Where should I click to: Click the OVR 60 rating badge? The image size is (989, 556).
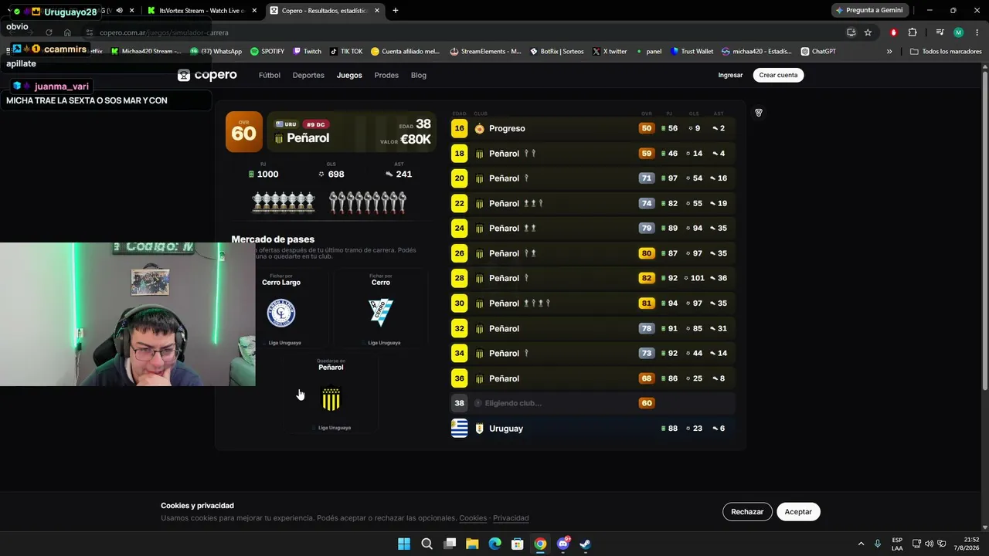[244, 132]
